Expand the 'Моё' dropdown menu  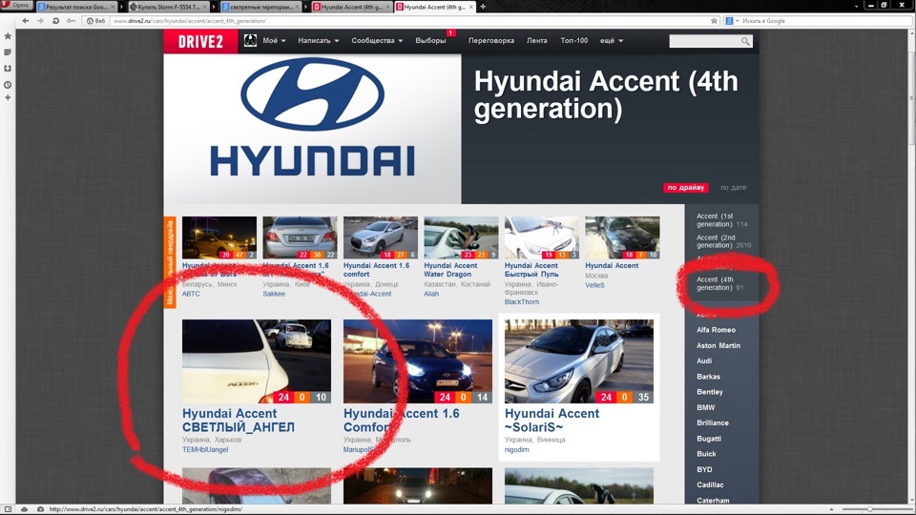[x=274, y=41]
